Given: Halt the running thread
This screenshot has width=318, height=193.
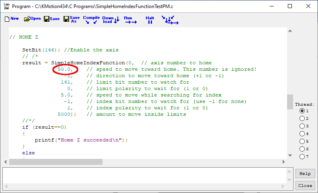Looking at the screenshot, I should click(x=150, y=20).
